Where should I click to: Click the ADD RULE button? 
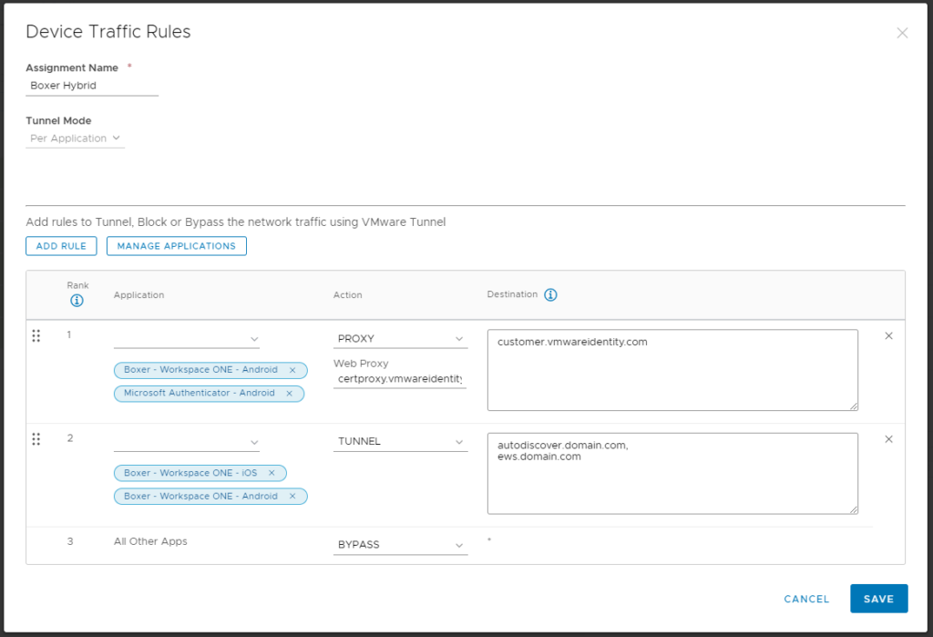tap(61, 246)
